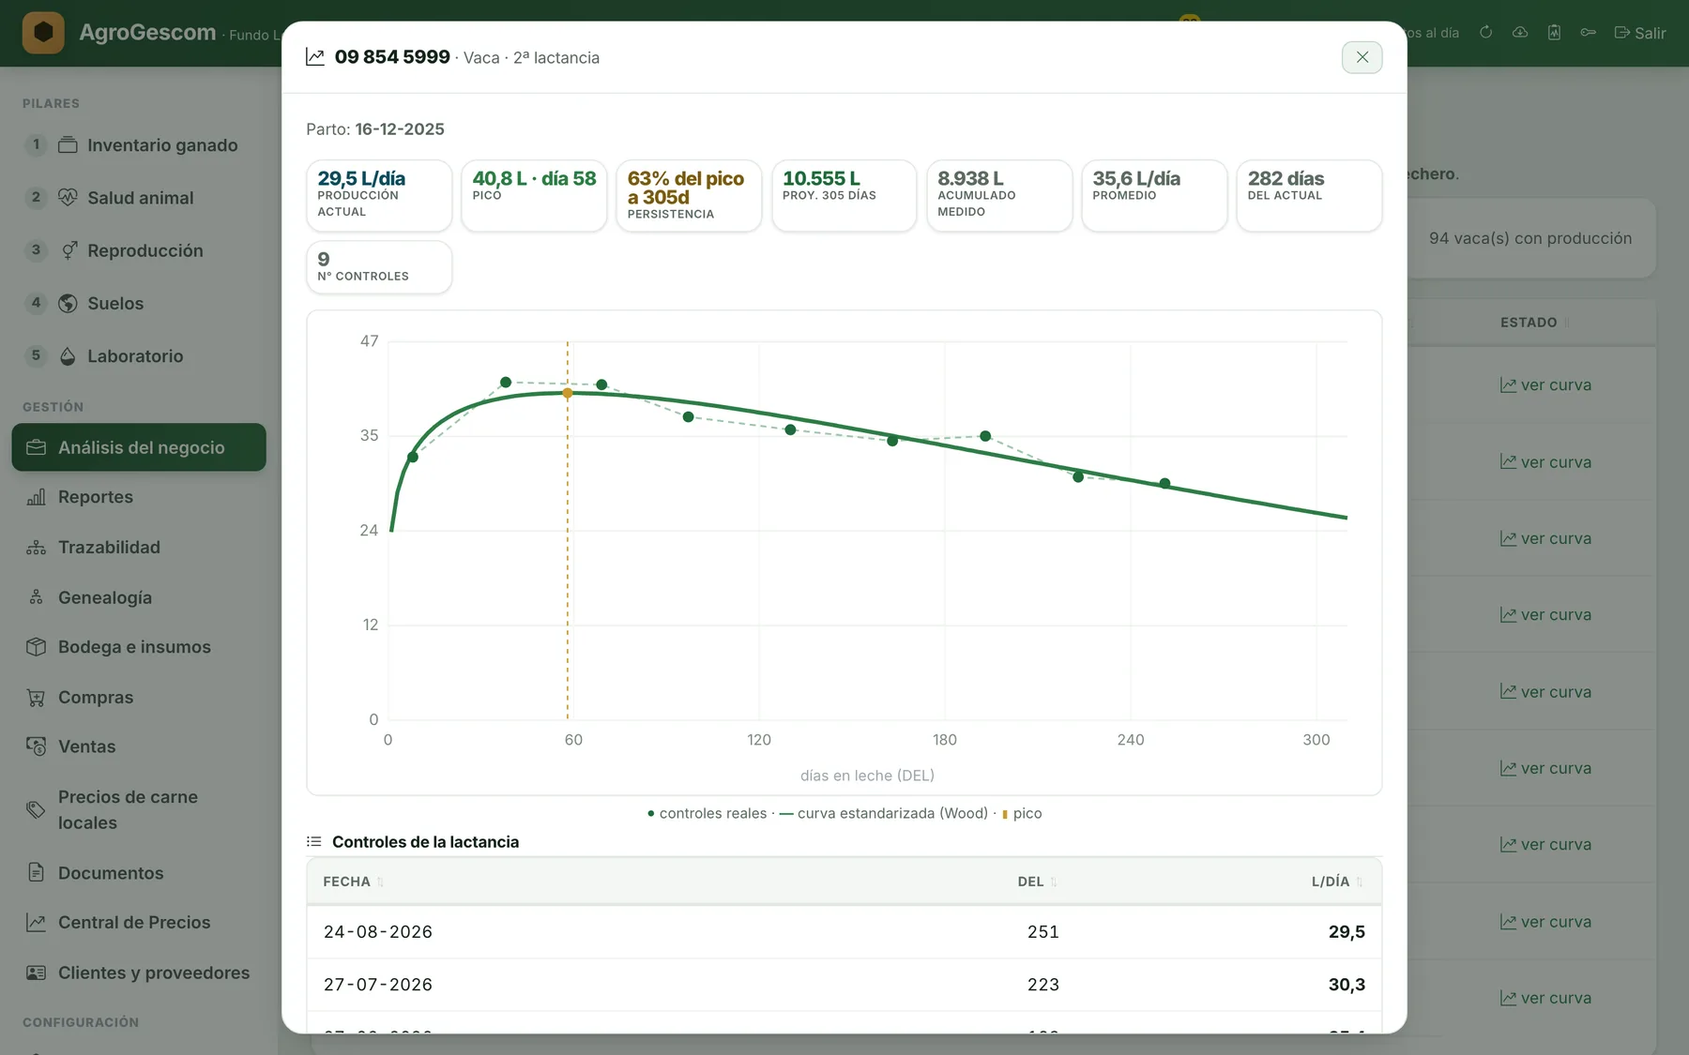Click the 223 DEL cell for 27-07-2026

click(1042, 985)
